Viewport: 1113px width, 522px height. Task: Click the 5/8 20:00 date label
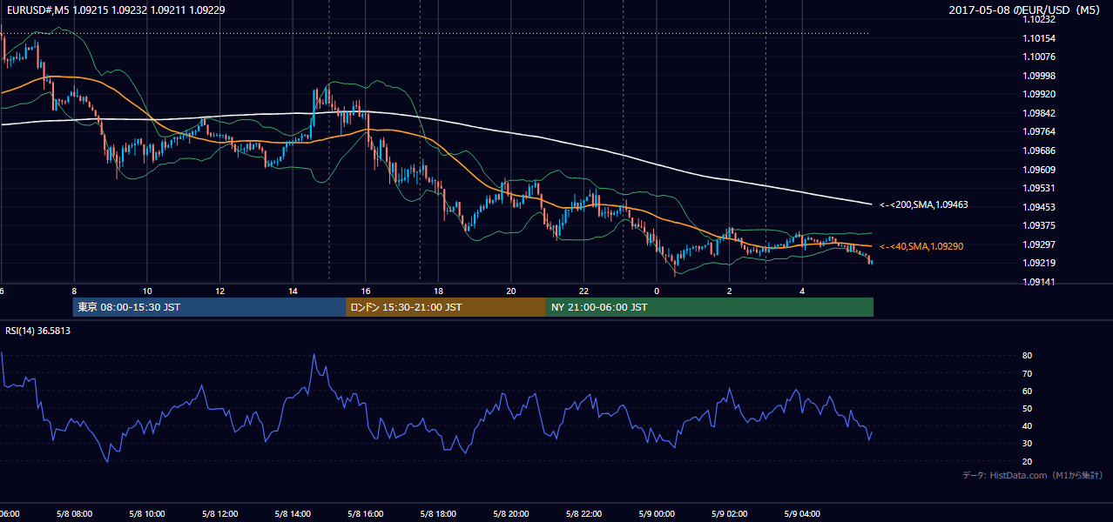point(510,513)
